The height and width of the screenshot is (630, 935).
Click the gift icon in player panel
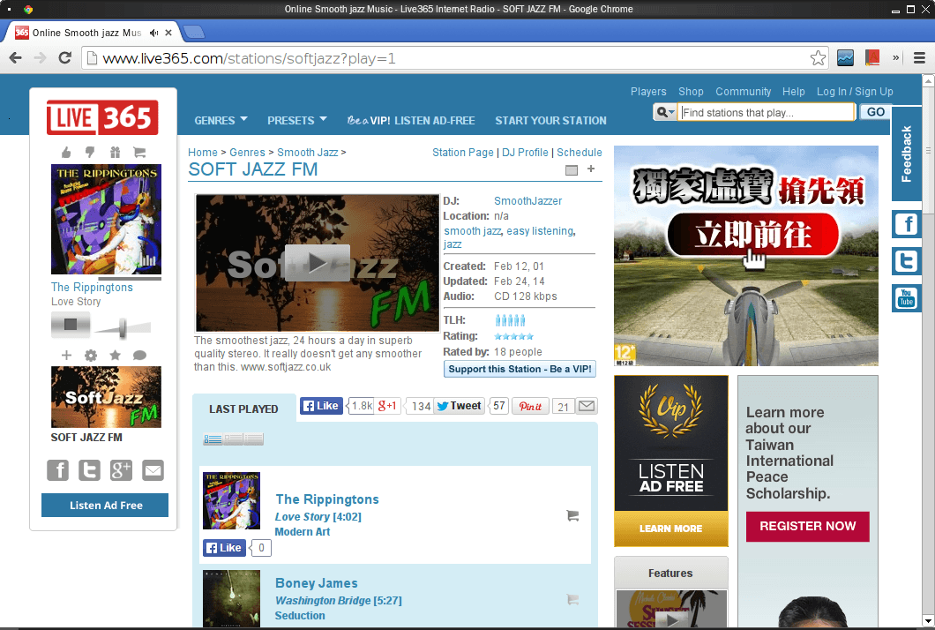(115, 152)
